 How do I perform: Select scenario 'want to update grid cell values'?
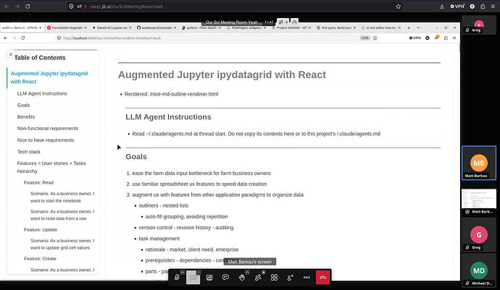coord(62,244)
